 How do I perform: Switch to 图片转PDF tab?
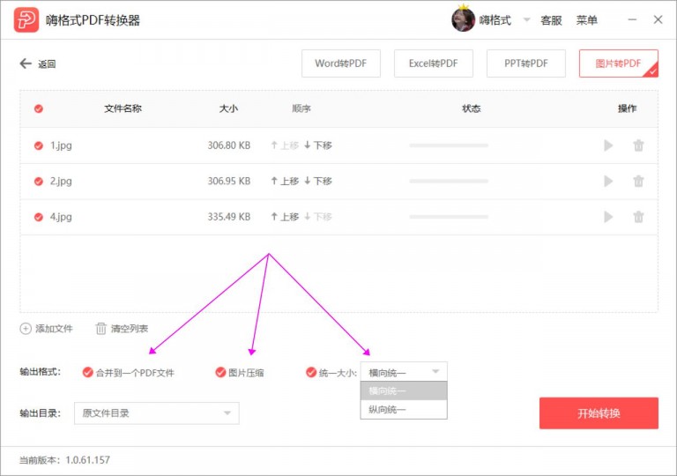[x=619, y=63]
